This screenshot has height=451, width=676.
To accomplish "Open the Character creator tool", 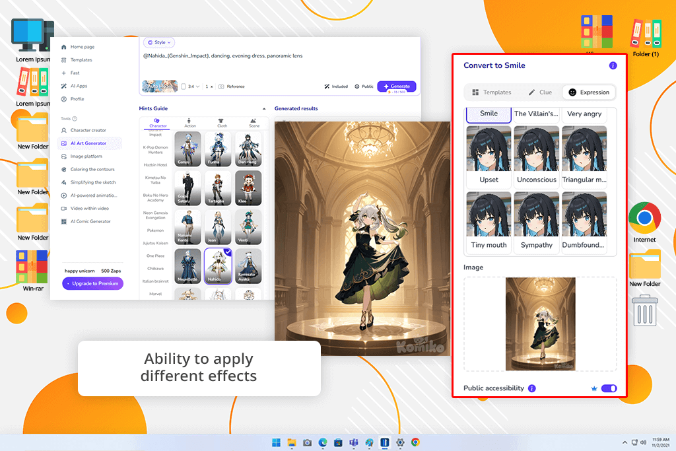I will click(84, 130).
